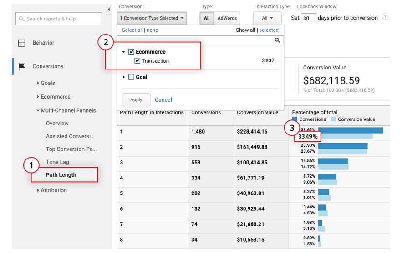Click the $682,118.59 conversion value total
Image resolution: width=402 pixels, height=253 pixels.
point(331,80)
